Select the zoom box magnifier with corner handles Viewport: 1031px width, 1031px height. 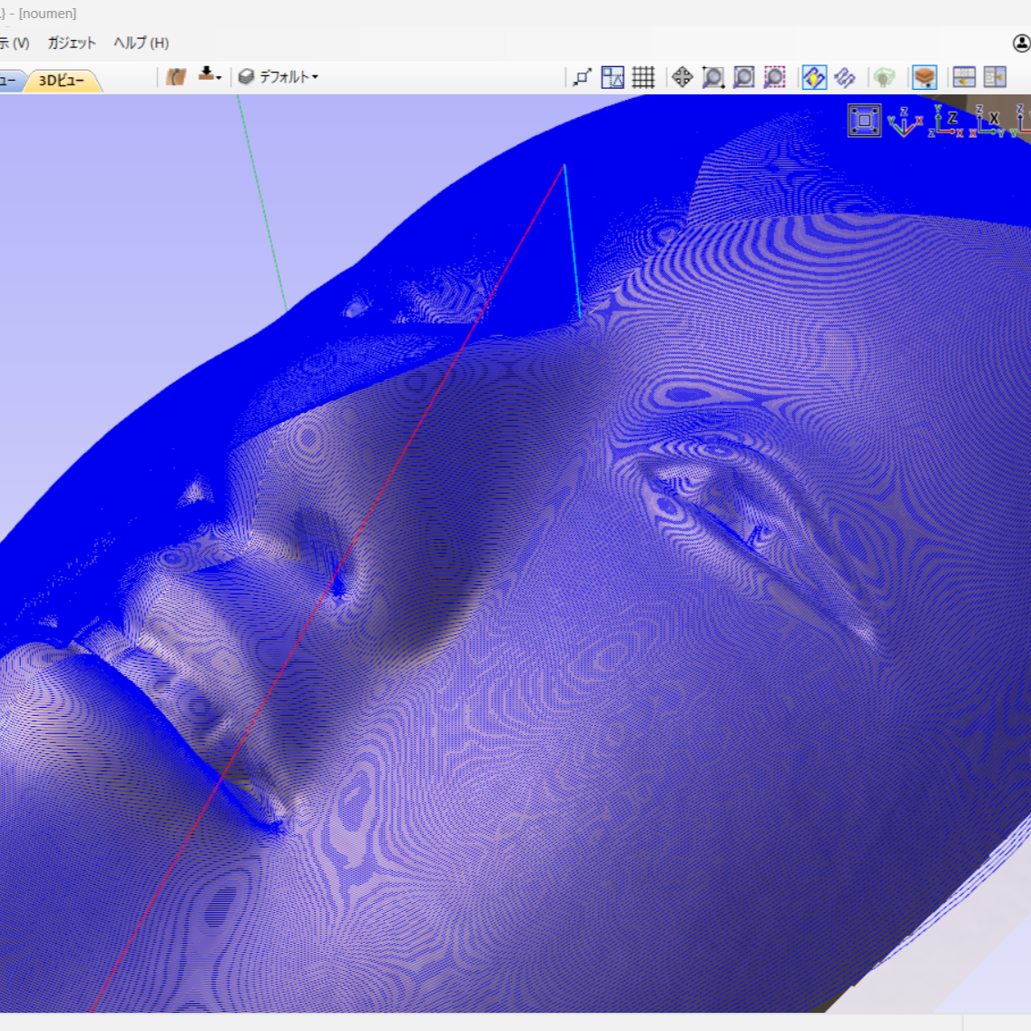tap(712, 77)
